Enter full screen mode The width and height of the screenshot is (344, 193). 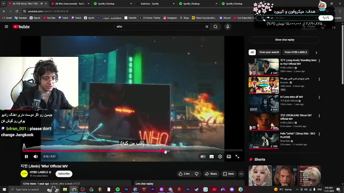tap(237, 157)
